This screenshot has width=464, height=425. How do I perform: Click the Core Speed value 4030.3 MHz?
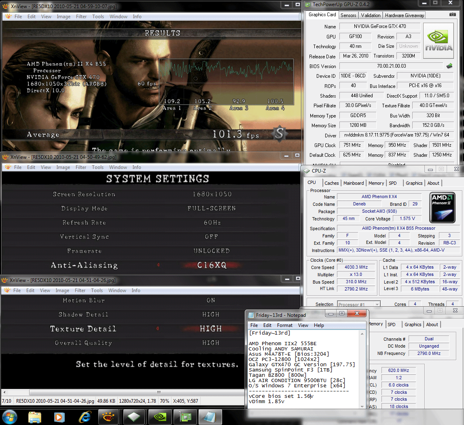pos(356,267)
